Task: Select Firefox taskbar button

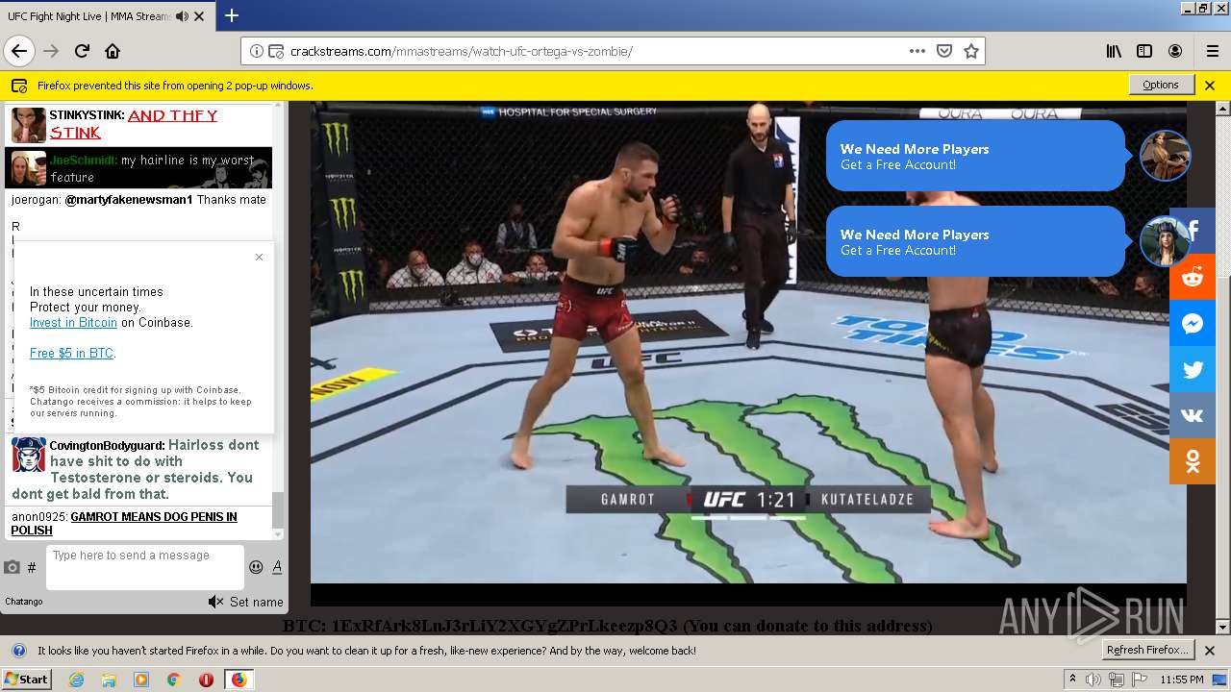Action: (239, 680)
